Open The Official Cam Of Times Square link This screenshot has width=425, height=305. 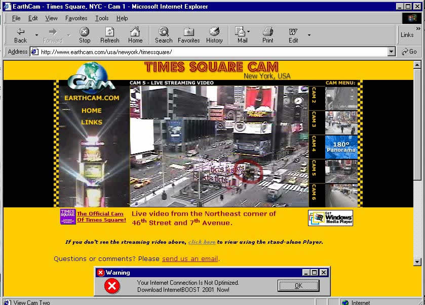101,216
